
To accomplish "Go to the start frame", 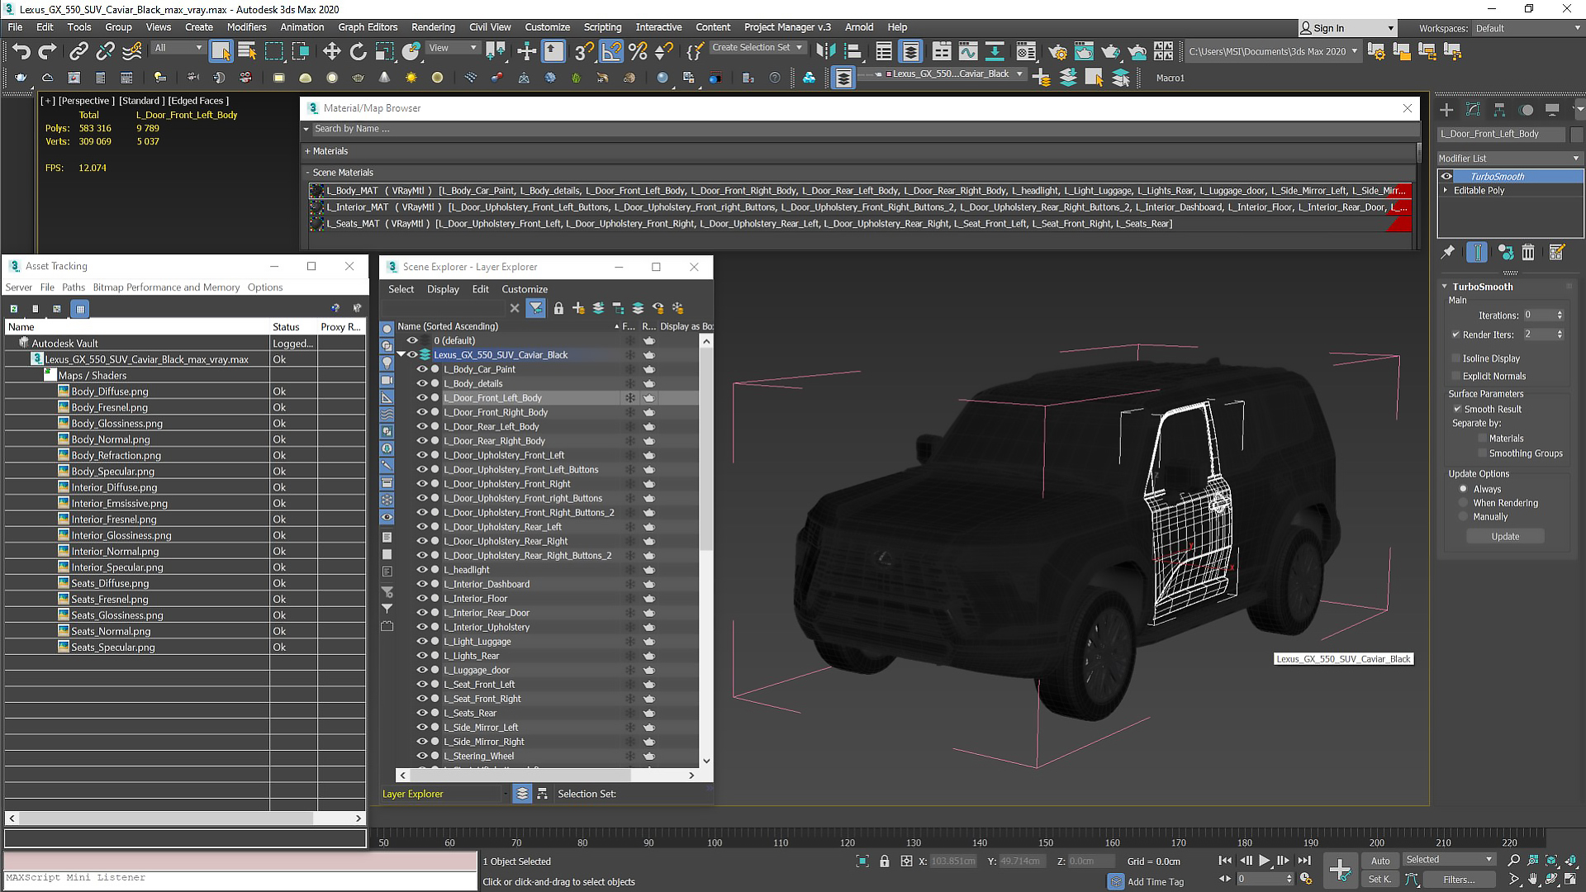I will pos(1225,861).
